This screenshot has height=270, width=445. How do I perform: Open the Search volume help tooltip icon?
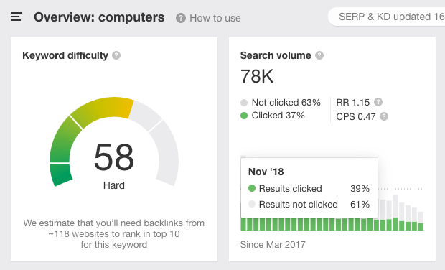319,55
